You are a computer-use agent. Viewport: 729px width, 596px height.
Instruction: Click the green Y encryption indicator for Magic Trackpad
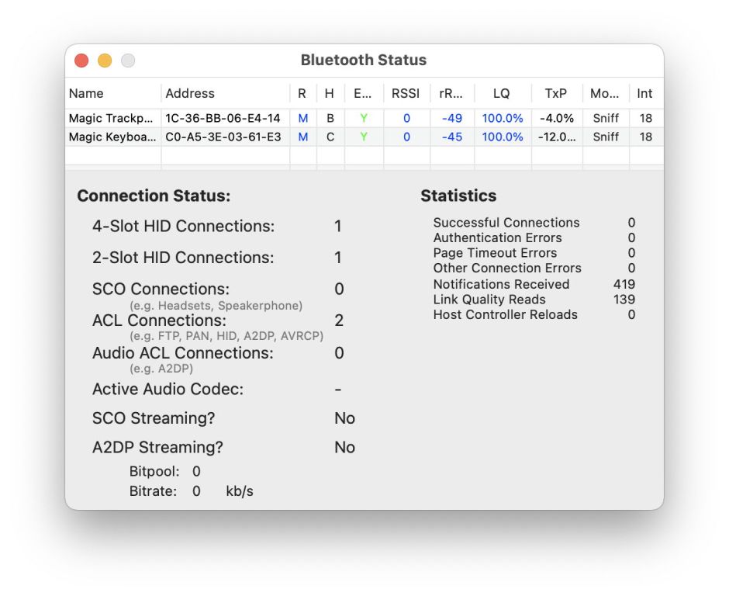click(x=361, y=118)
